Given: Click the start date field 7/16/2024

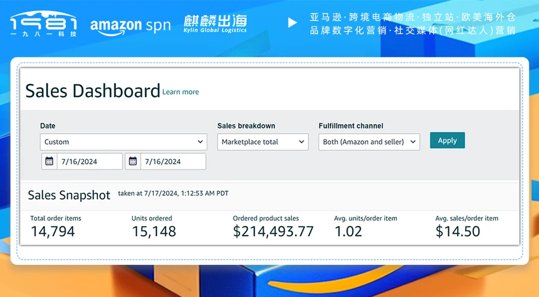Looking at the screenshot, I should click(x=89, y=161).
